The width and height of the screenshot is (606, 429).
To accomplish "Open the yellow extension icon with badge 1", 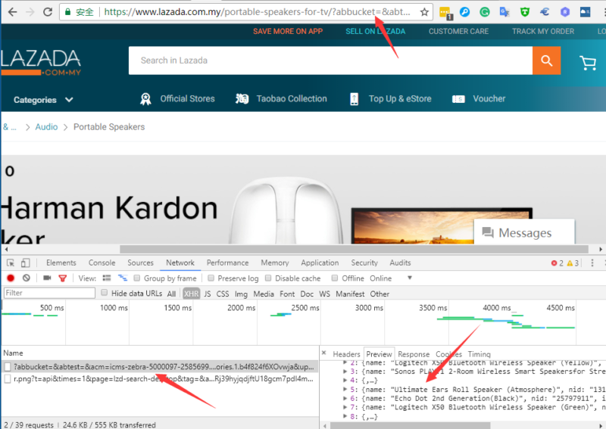I will [445, 13].
